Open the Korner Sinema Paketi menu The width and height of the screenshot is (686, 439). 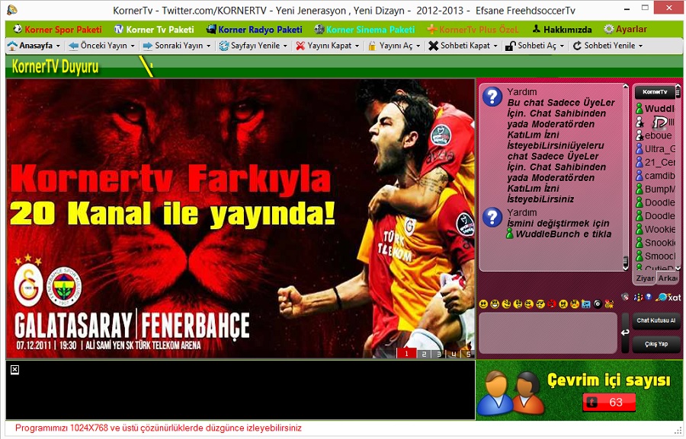[364, 29]
